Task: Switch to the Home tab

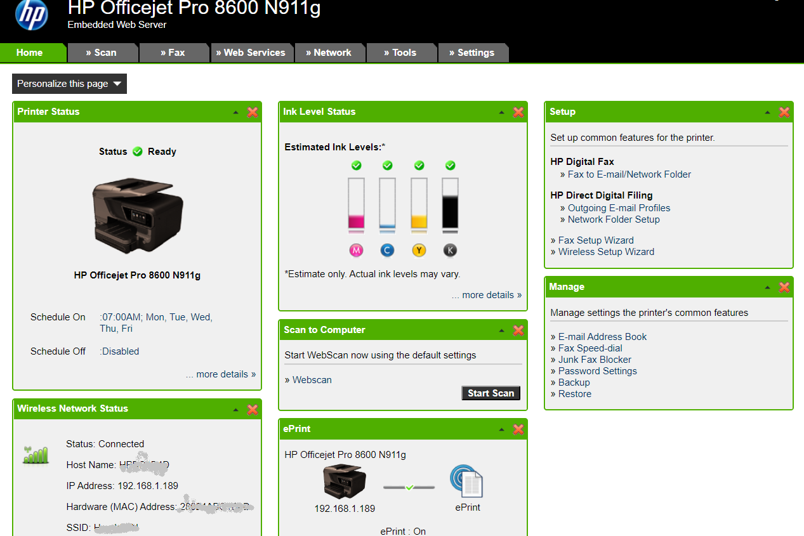Action: click(x=32, y=53)
